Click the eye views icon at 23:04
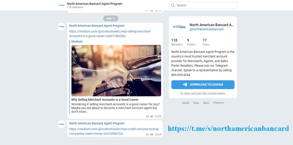This screenshot has width=293, height=145. 152,135
